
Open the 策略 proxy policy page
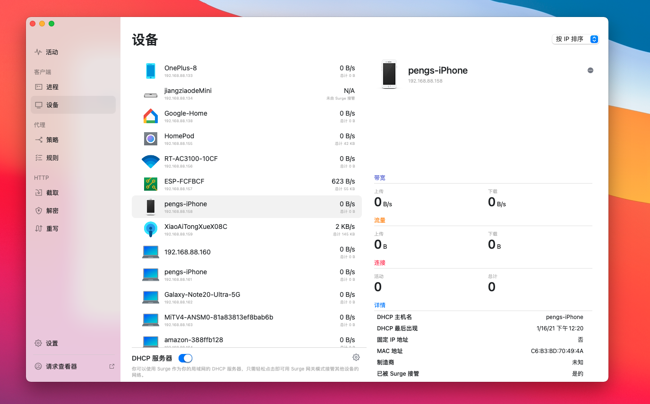52,140
